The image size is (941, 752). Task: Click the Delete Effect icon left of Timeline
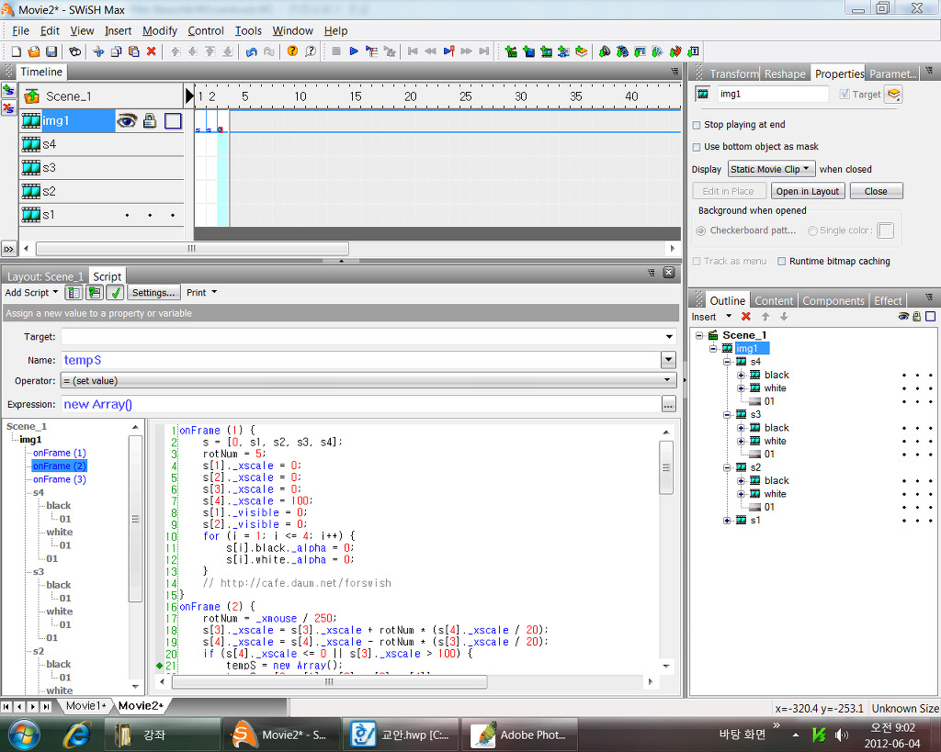coord(8,108)
